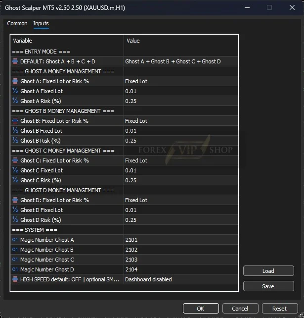This screenshot has width=304, height=318.
Task: Edit the Magic Number Ghost B value 2102
Action: (181, 250)
